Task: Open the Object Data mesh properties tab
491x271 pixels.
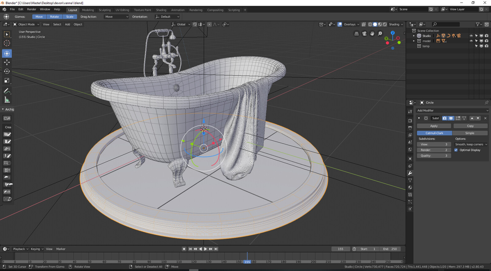Action: coord(410,180)
